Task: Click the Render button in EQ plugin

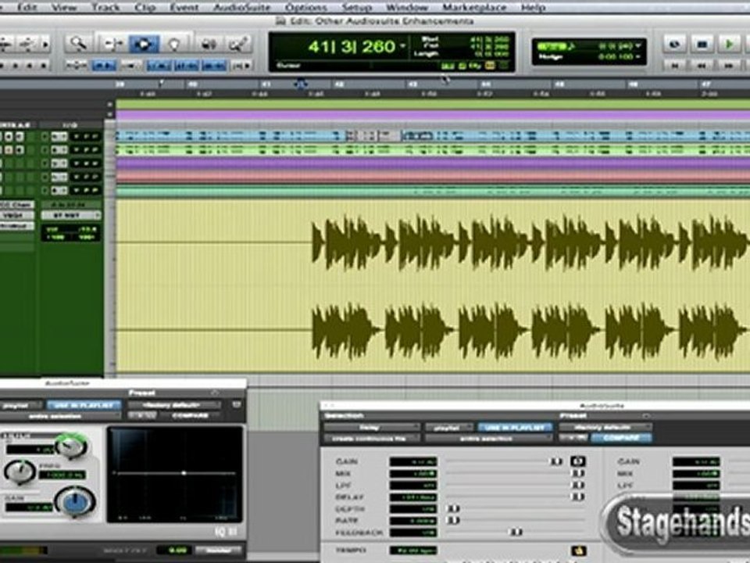Action: coord(218,550)
